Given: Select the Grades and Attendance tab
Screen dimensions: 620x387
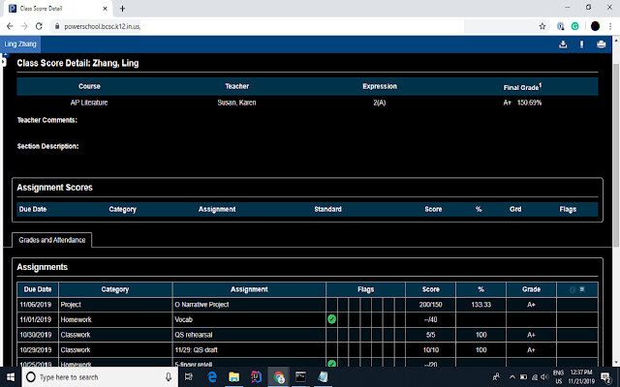Looking at the screenshot, I should click(51, 240).
